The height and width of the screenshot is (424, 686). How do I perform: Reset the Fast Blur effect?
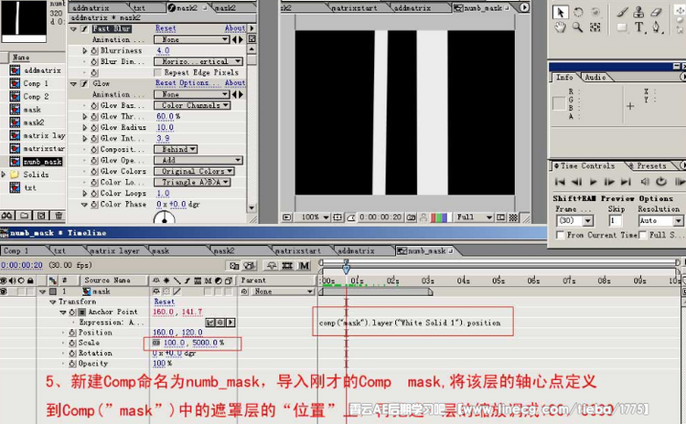pyautogui.click(x=166, y=28)
